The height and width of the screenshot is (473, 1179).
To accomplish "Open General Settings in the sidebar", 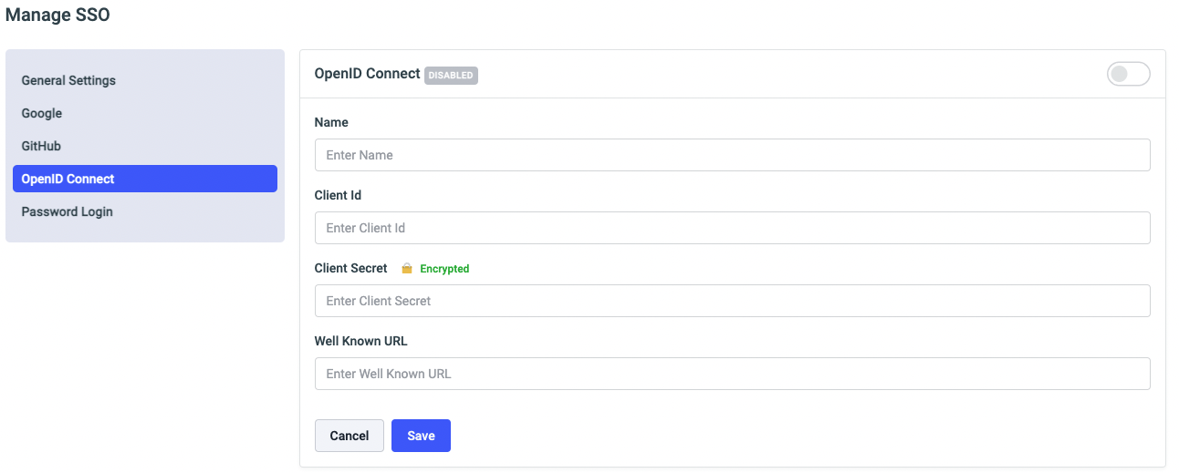I will tap(68, 80).
